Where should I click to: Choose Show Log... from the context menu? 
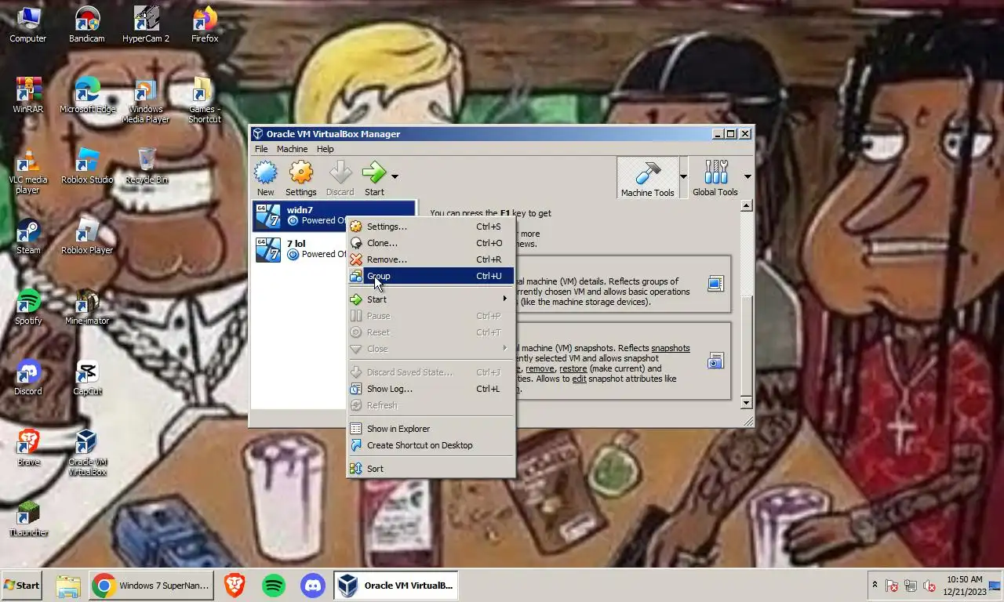coord(431,389)
